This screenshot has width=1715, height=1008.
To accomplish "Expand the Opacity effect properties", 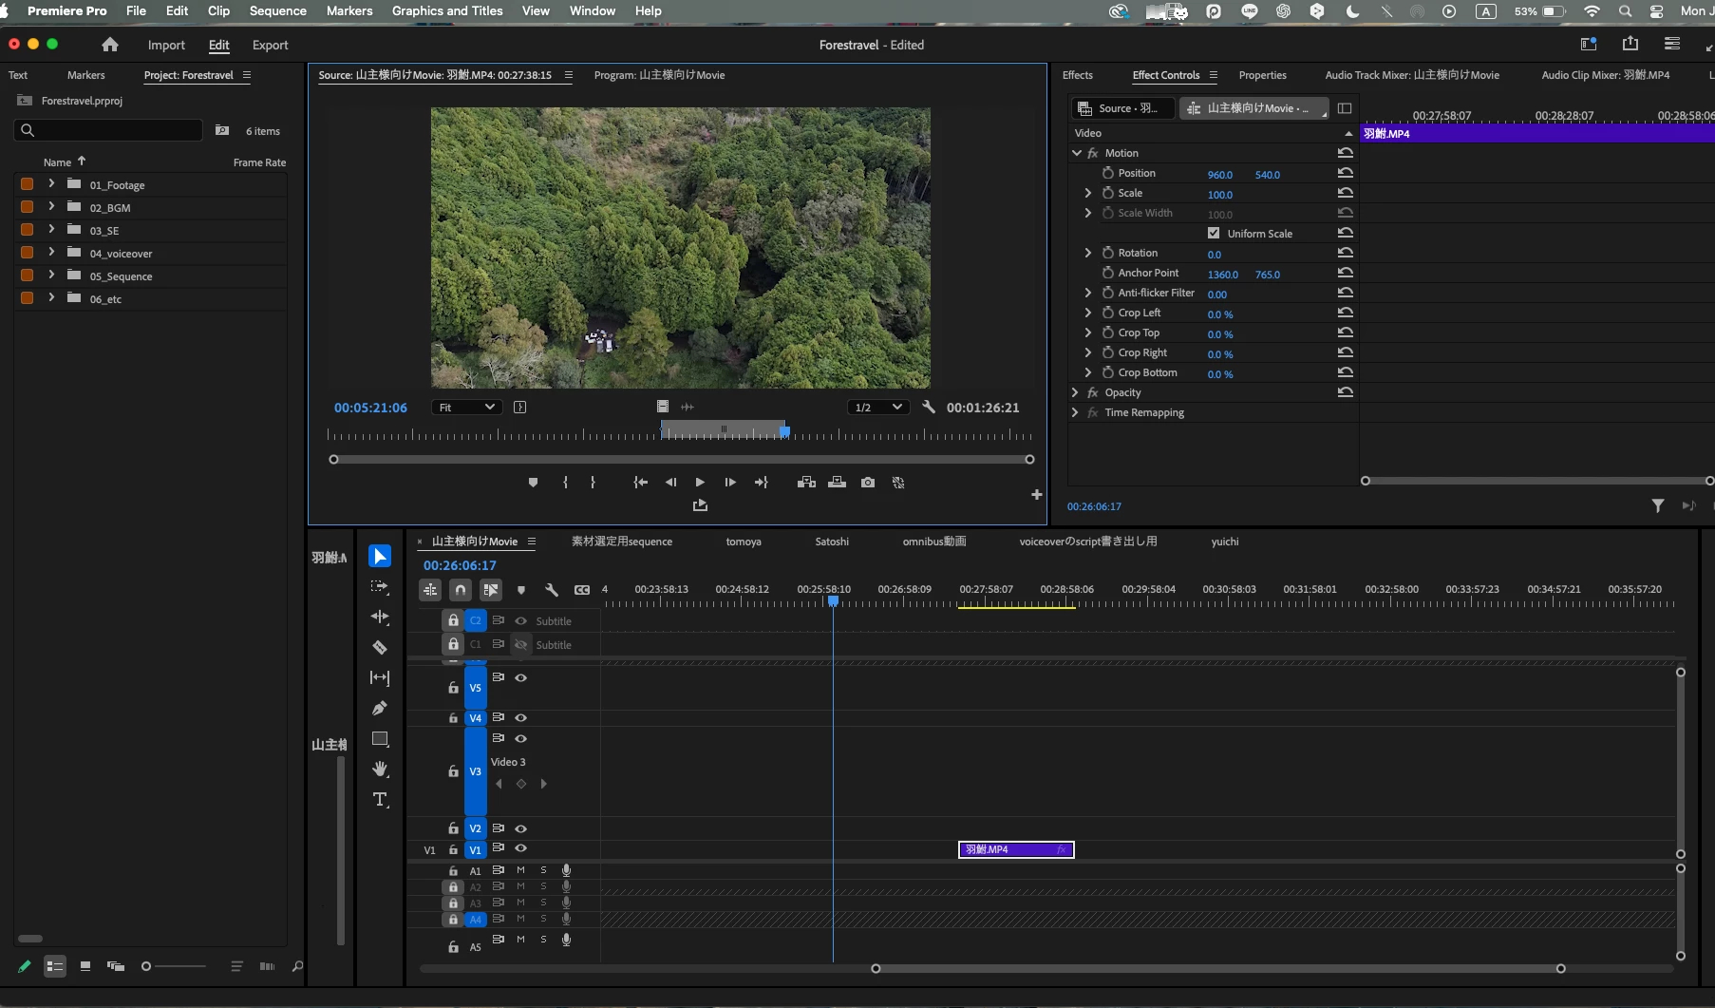I will point(1075,392).
